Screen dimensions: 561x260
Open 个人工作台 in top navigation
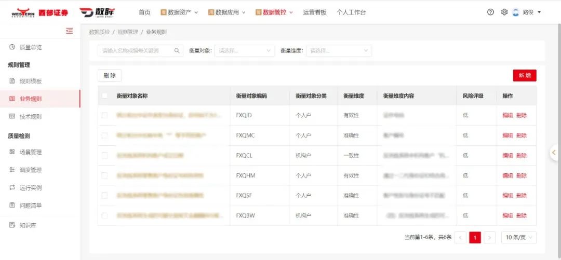pyautogui.click(x=351, y=12)
